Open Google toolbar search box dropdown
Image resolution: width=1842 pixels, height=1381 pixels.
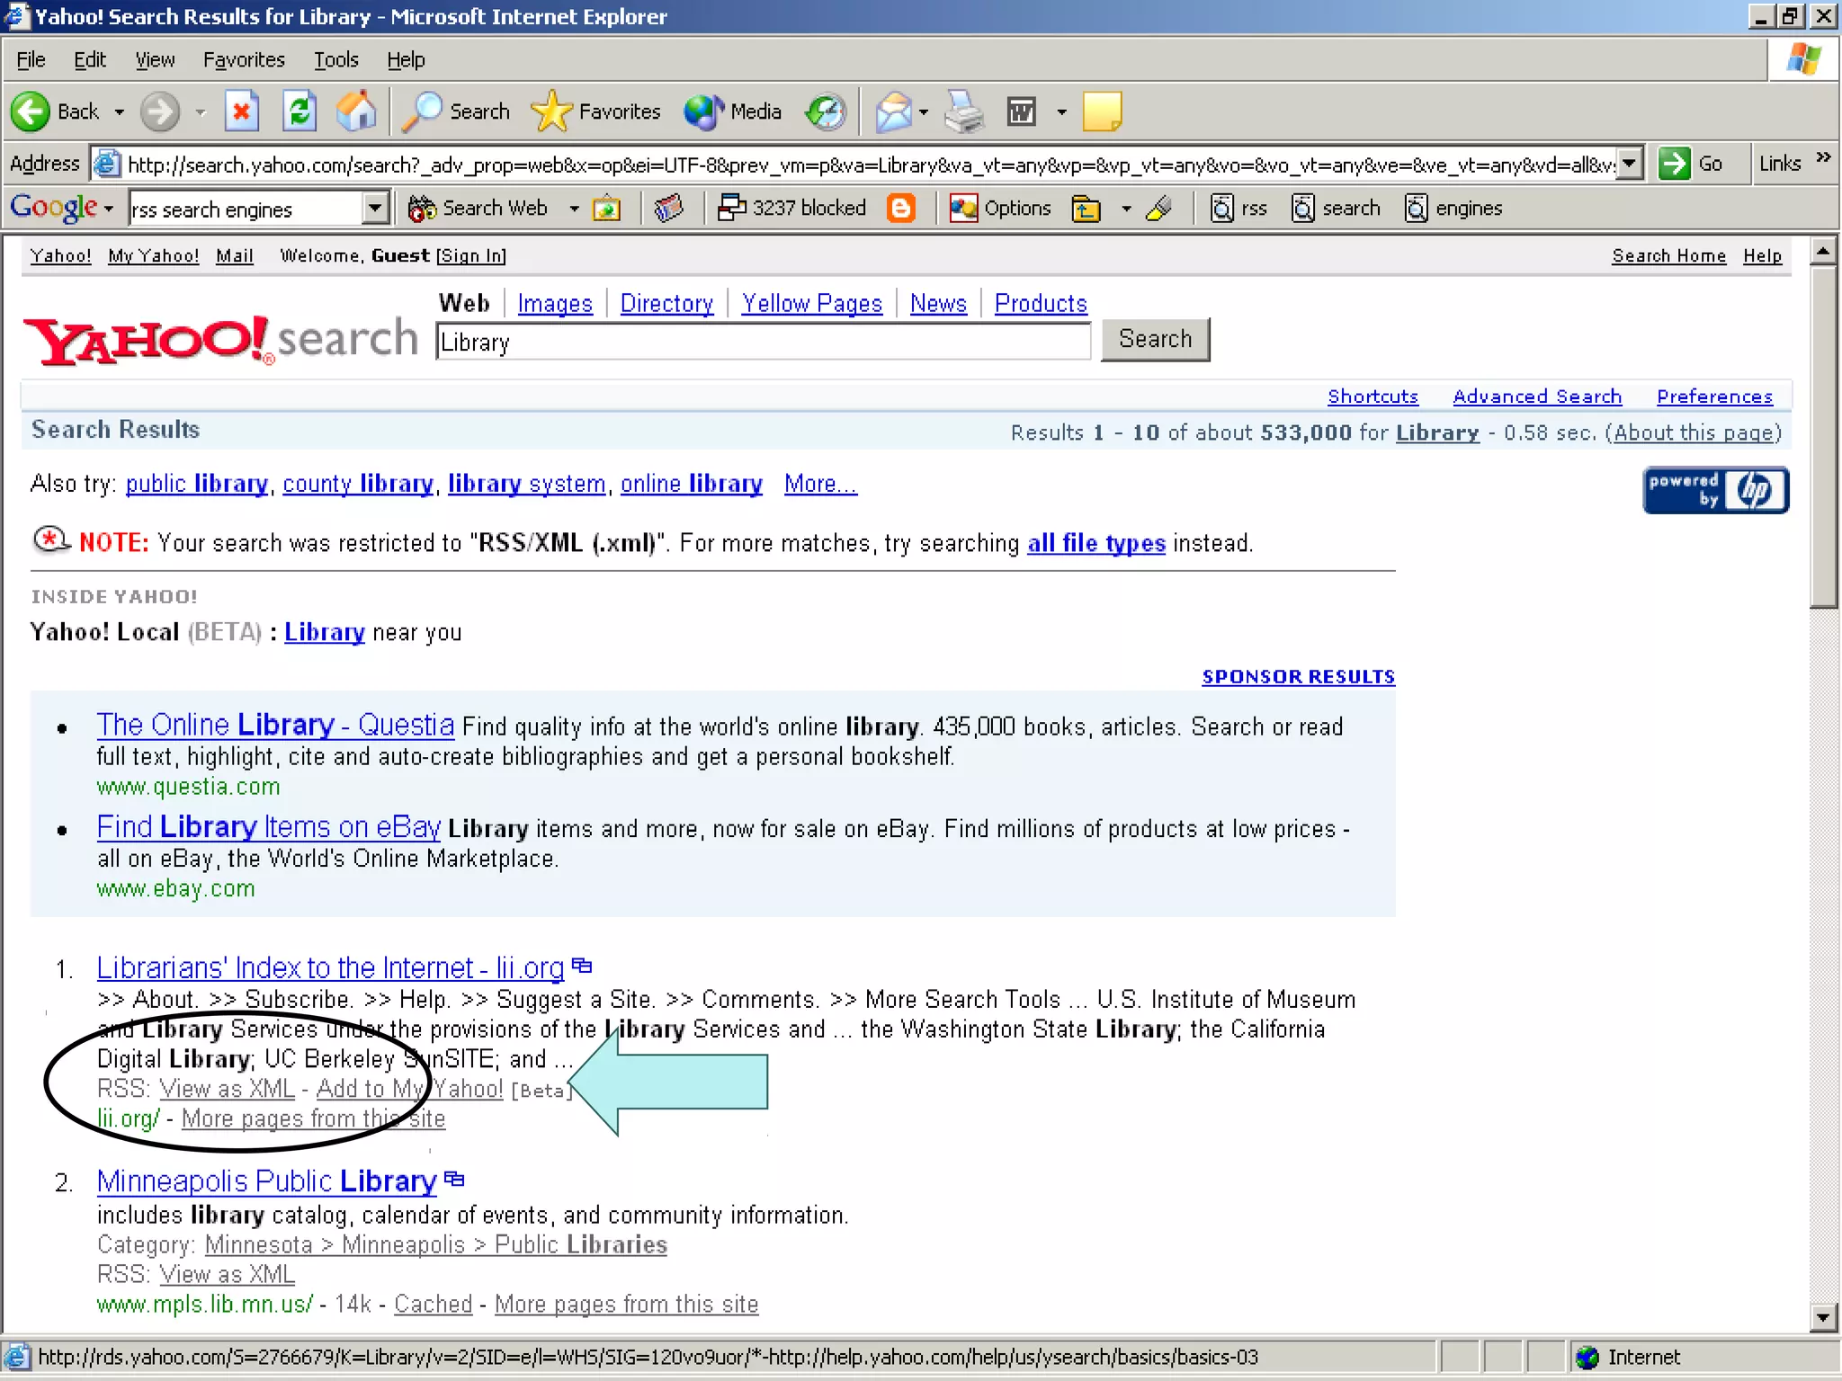tap(376, 209)
